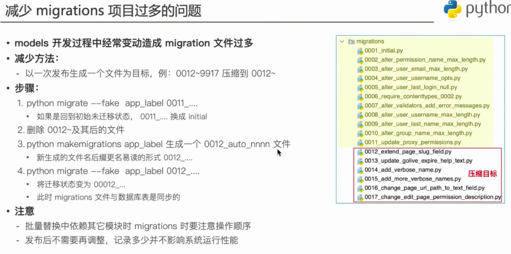Click the file icon beside 0017_change_edit_page_permission_description.py
Viewport: 511px width, 254px height.
tap(360, 197)
